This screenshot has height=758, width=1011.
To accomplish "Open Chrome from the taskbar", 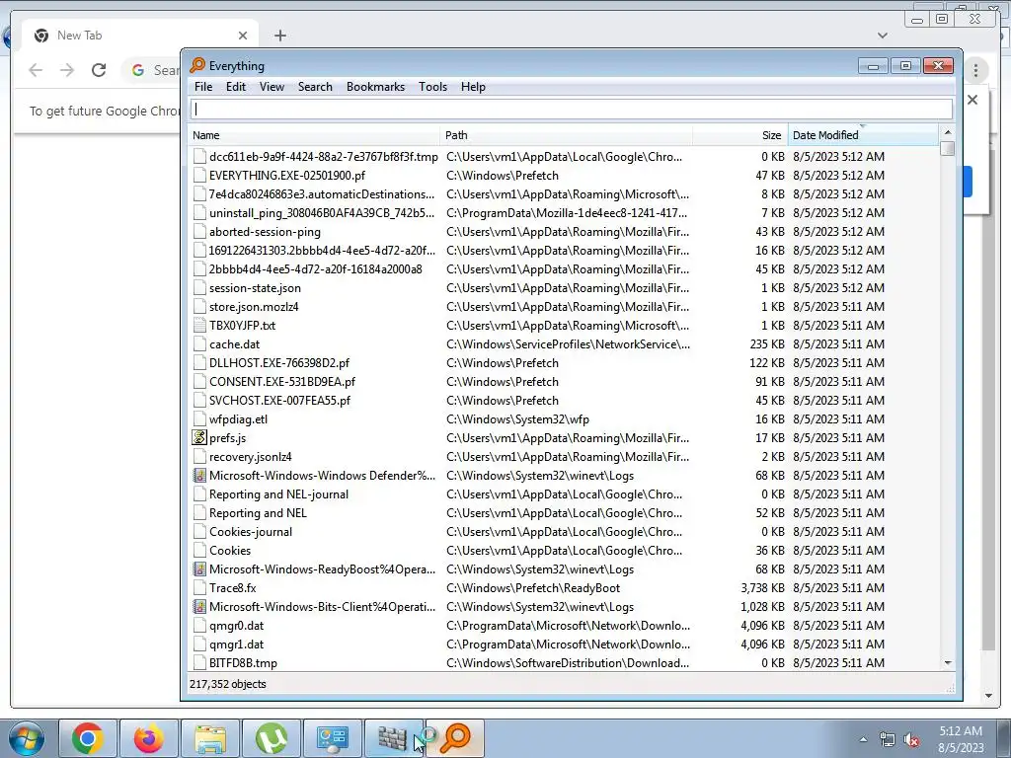I will tap(88, 738).
